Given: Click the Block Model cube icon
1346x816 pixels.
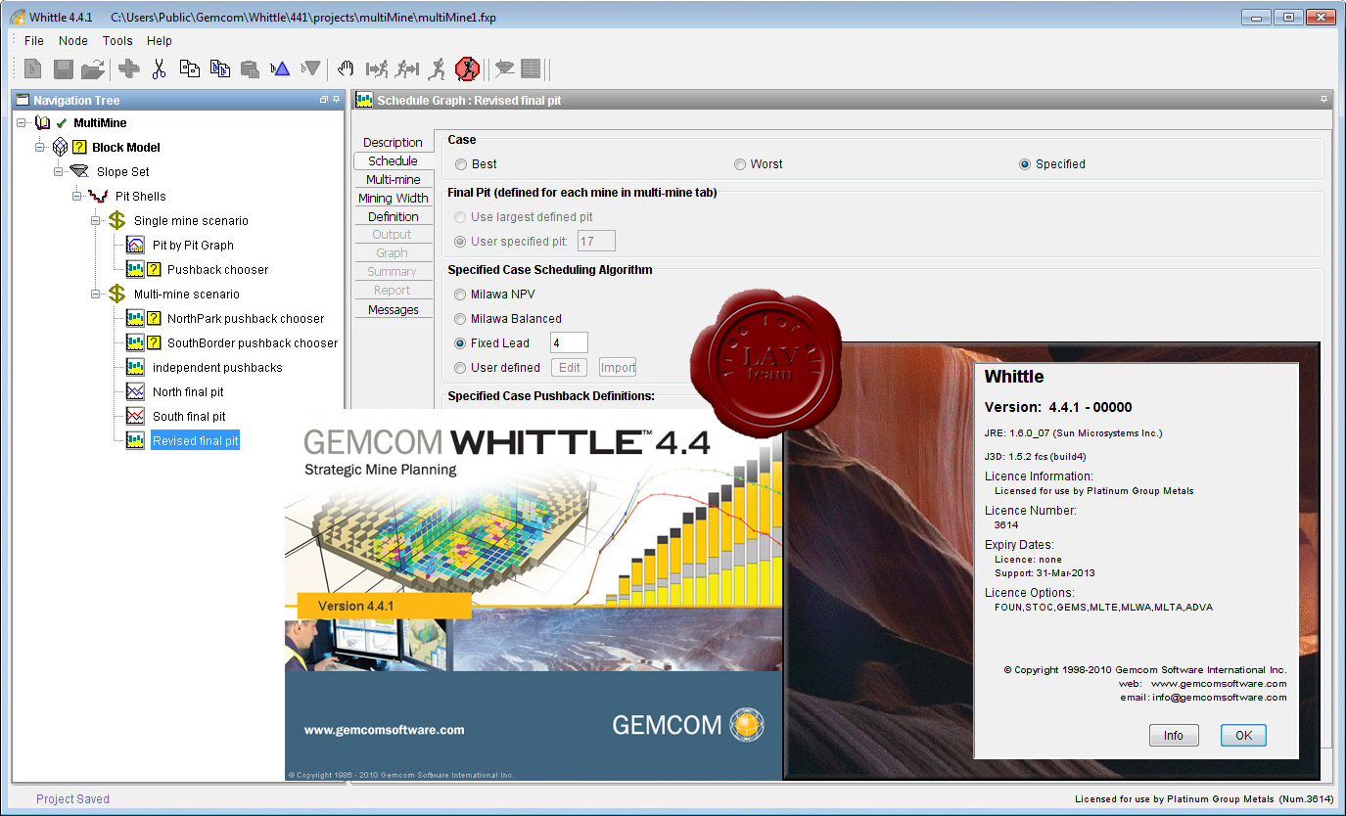Looking at the screenshot, I should (61, 147).
